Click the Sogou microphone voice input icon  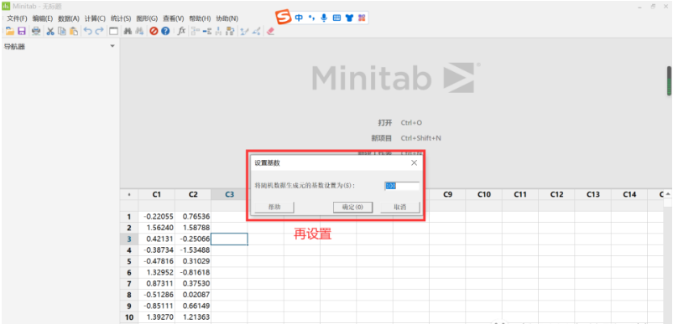click(324, 18)
